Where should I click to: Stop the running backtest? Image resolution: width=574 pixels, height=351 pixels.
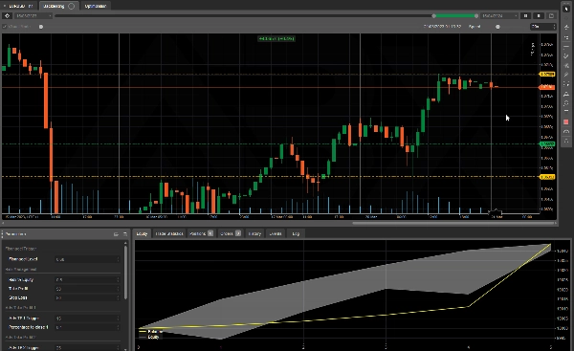pyautogui.click(x=539, y=15)
